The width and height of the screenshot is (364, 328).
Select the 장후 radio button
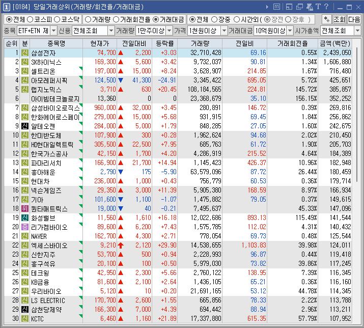click(x=288, y=19)
